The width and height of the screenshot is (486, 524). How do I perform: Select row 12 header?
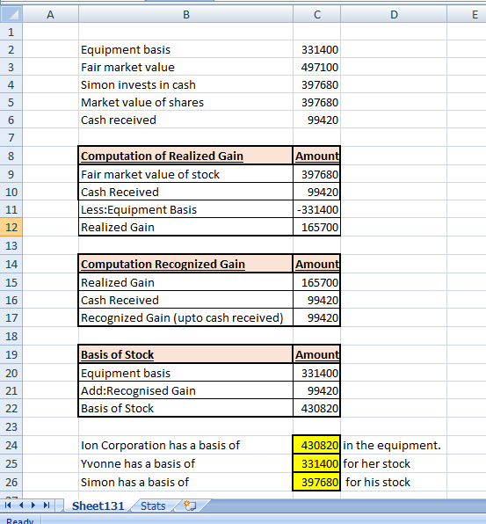tap(11, 227)
